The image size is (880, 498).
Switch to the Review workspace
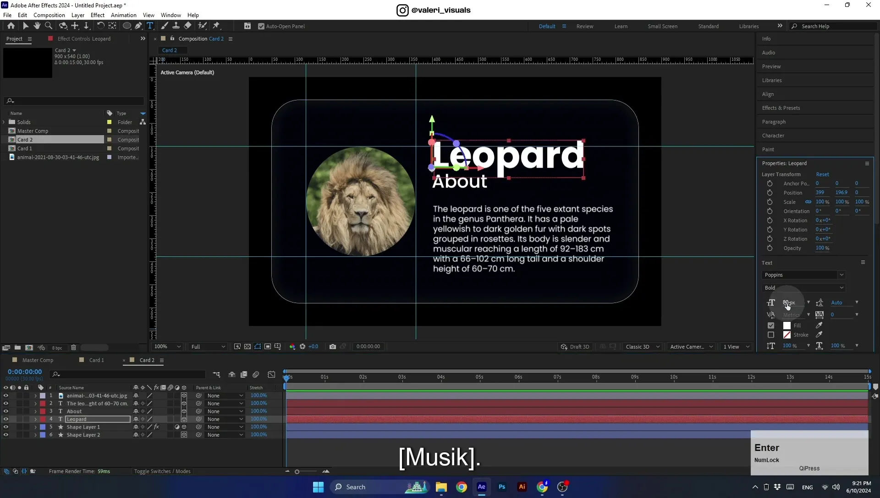[585, 27]
